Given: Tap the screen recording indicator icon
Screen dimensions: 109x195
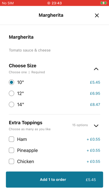Looking at the screenshot, I should pos(49,3).
